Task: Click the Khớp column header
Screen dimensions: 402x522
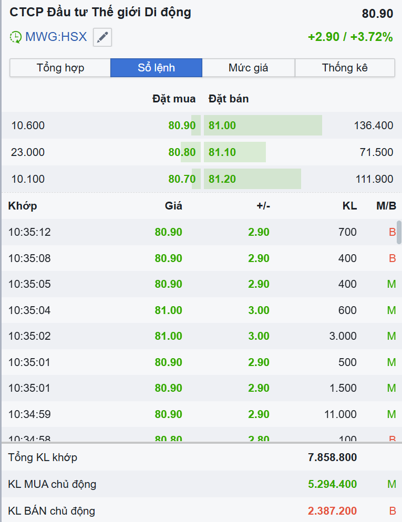Action: click(23, 206)
